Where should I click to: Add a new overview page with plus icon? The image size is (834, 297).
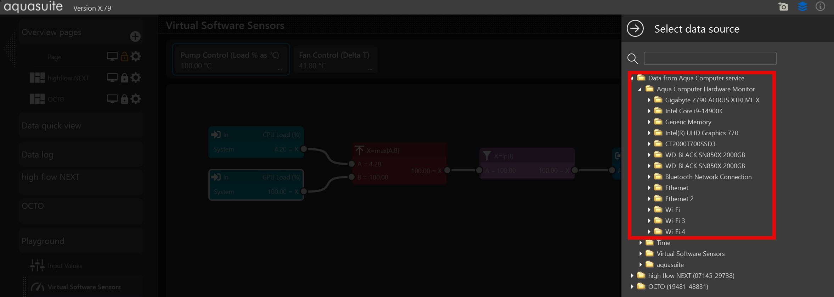tap(135, 36)
